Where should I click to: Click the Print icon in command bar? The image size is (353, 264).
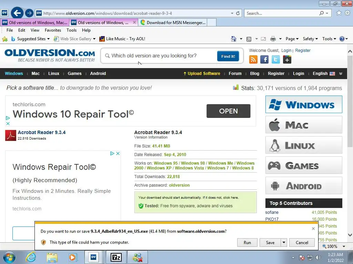click(x=273, y=39)
